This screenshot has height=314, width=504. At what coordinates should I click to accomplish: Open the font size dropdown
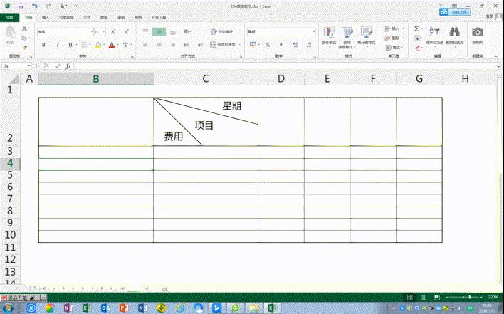pos(104,32)
